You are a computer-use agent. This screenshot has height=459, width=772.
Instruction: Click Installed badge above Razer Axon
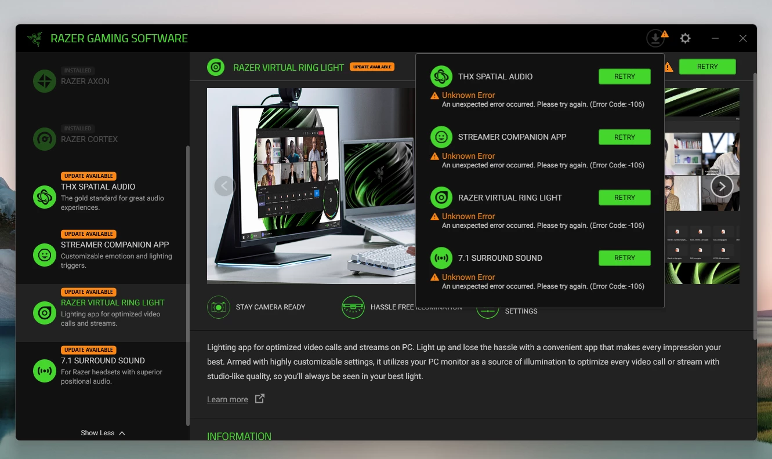[x=78, y=71]
